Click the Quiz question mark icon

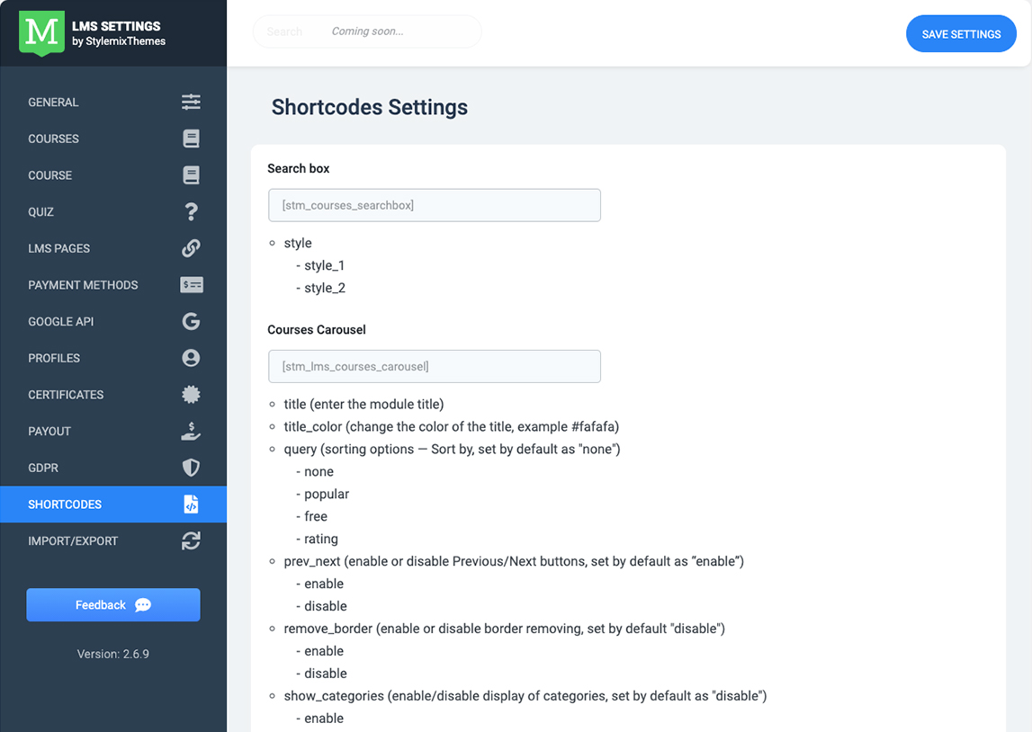[x=191, y=212]
